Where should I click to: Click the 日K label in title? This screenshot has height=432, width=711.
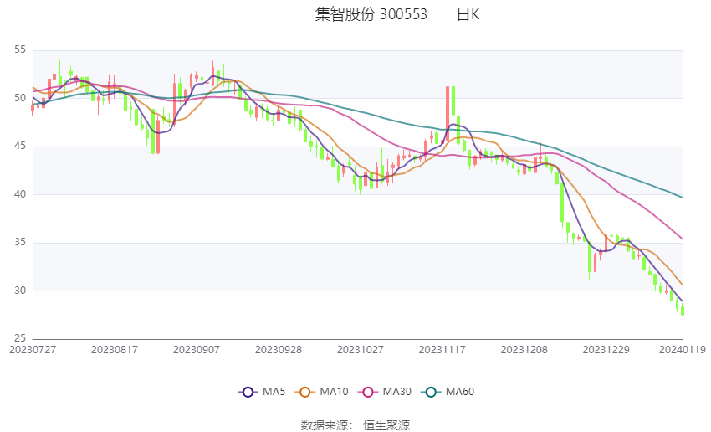[468, 14]
